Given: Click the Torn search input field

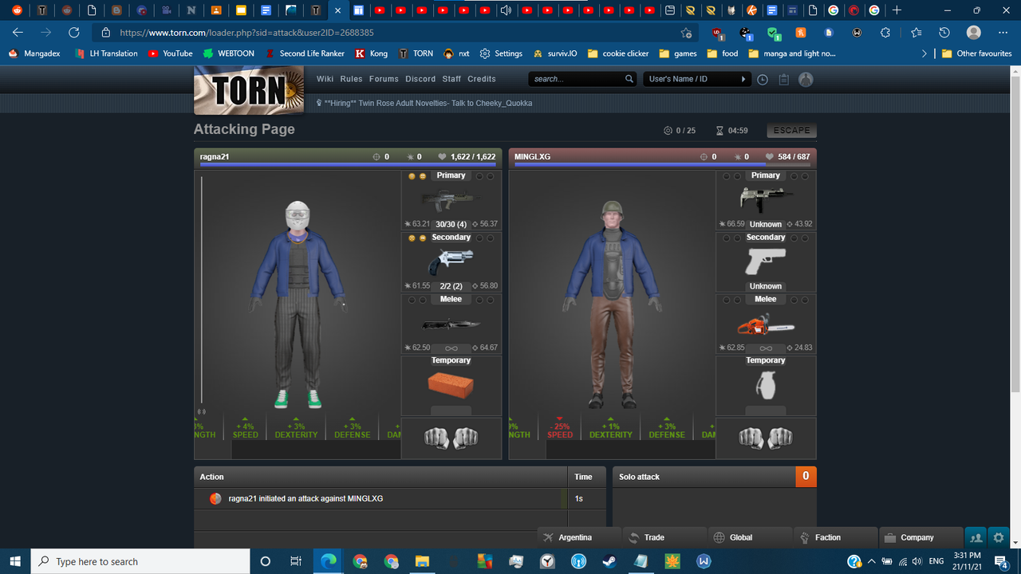Looking at the screenshot, I should coord(578,79).
